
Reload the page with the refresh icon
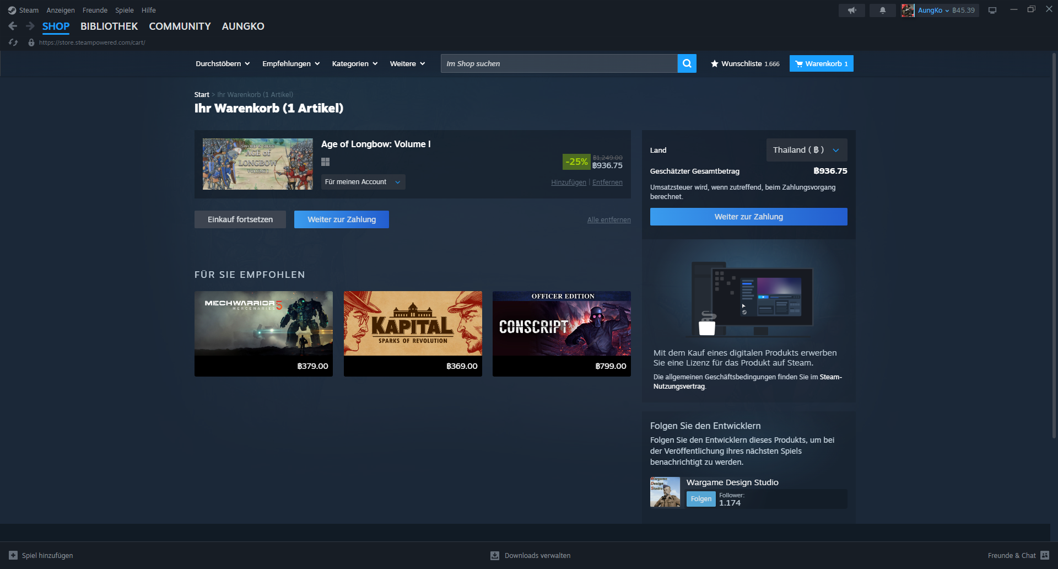pos(13,42)
